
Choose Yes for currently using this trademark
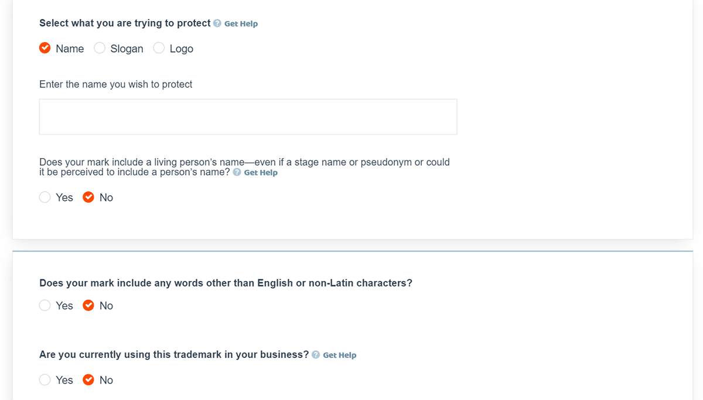[x=45, y=380]
